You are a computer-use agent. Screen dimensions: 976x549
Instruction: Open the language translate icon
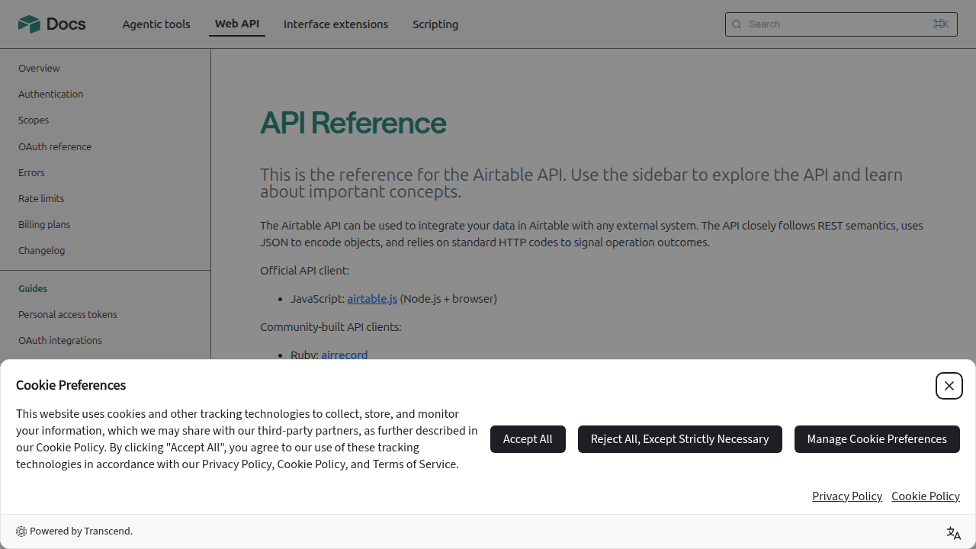pyautogui.click(x=953, y=533)
